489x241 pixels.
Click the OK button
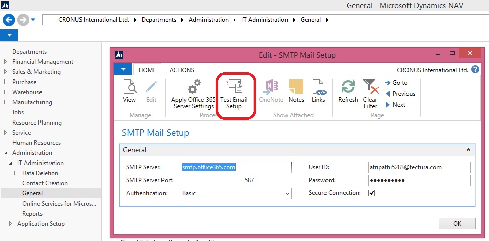(x=457, y=224)
